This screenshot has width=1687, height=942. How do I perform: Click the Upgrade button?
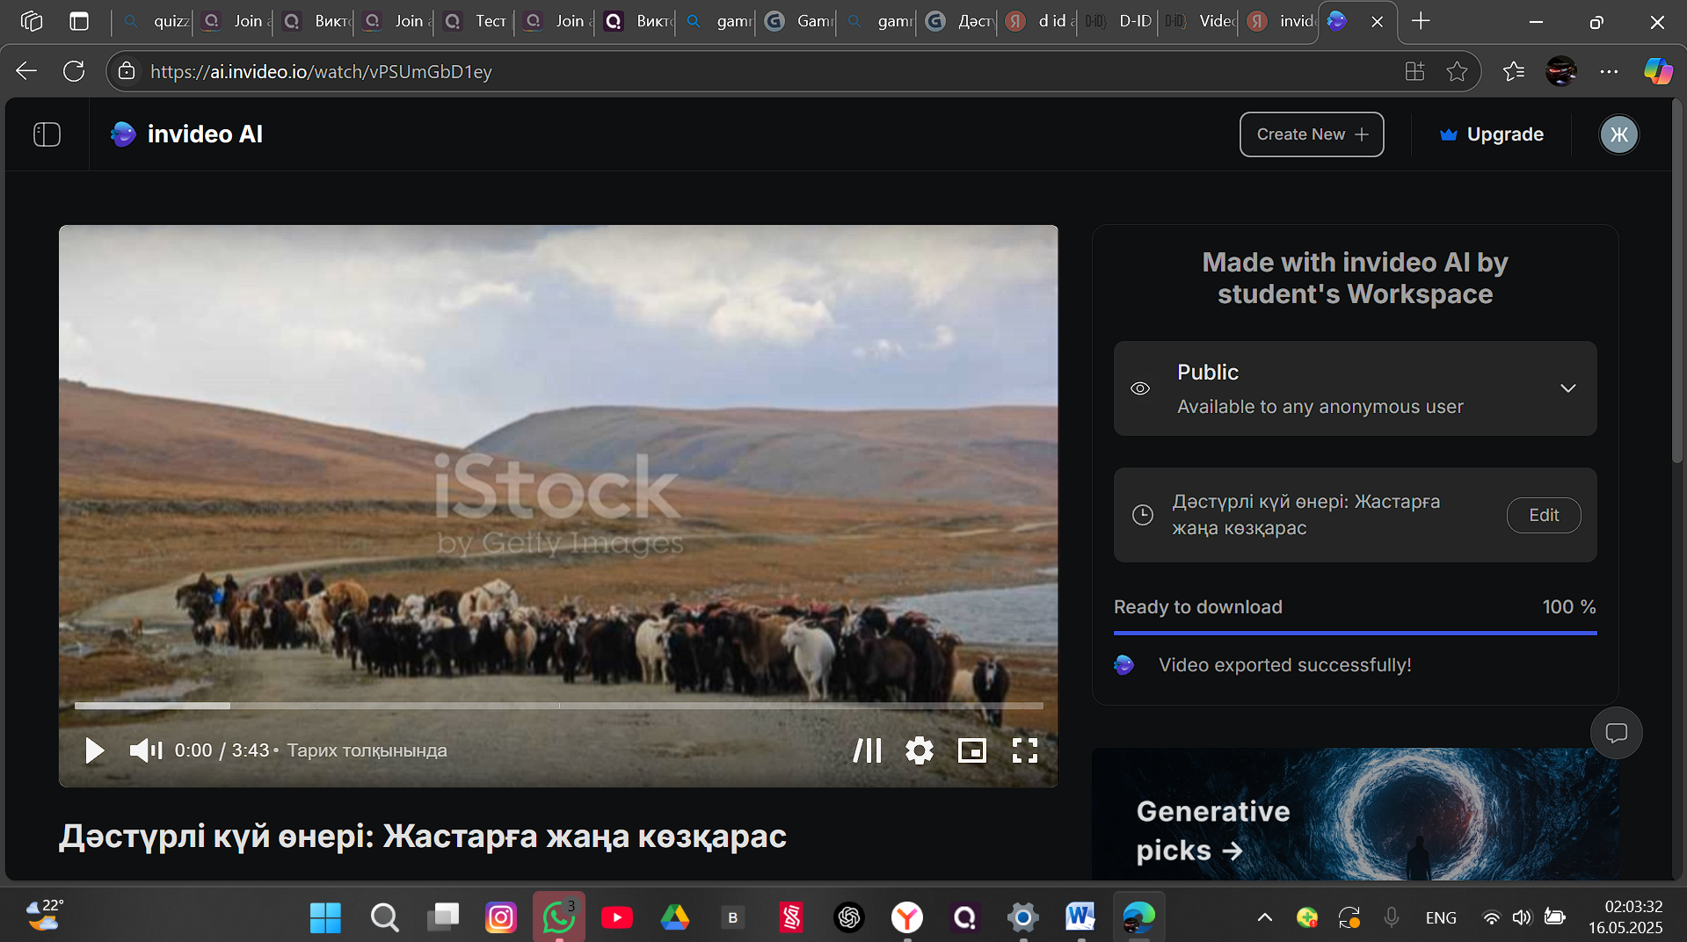(x=1492, y=134)
